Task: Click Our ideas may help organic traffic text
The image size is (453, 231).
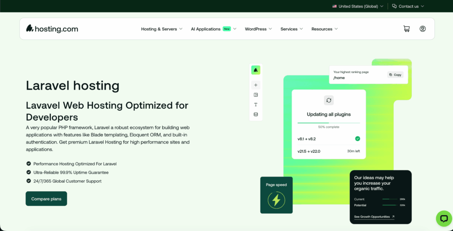Action: click(x=374, y=183)
